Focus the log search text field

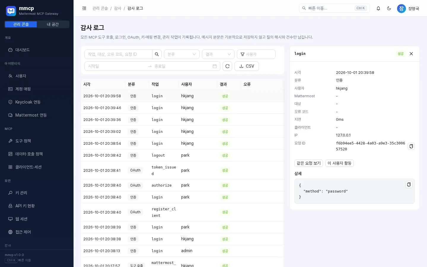click(119, 54)
